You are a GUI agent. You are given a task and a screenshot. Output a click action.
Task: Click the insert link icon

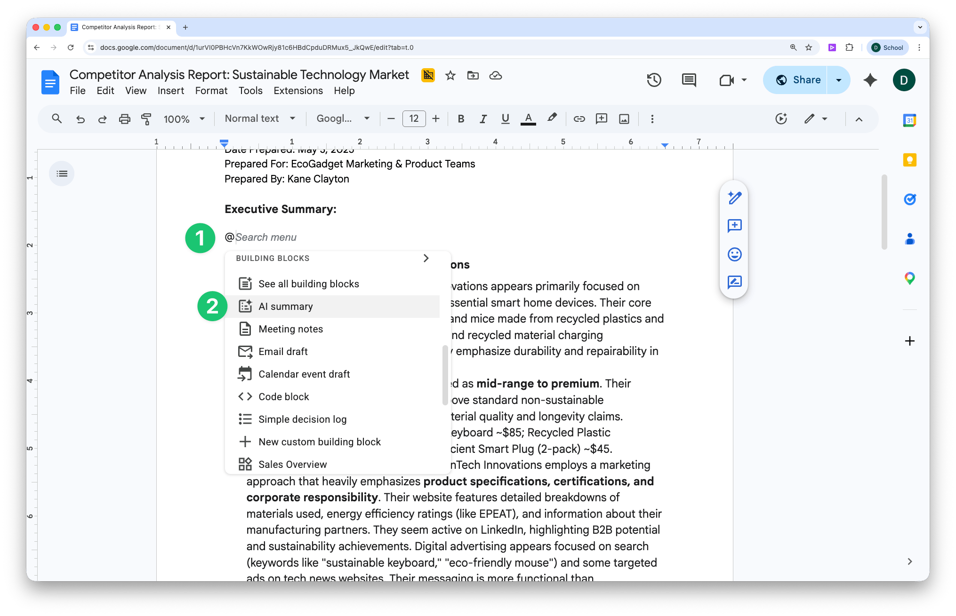click(x=579, y=119)
